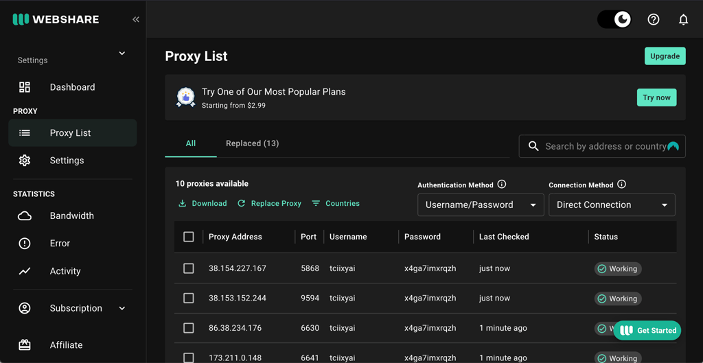Click the password in the 38.154.227.167 row
The image size is (703, 363).
[430, 268]
